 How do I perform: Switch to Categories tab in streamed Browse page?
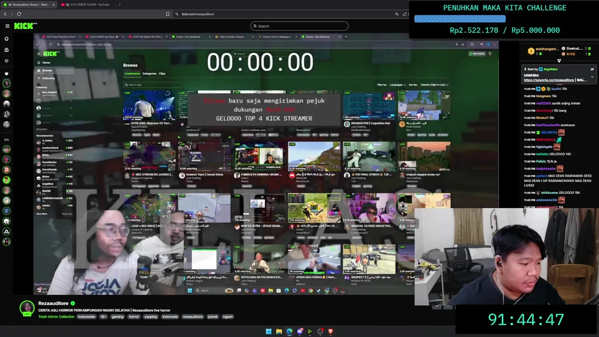coord(149,73)
